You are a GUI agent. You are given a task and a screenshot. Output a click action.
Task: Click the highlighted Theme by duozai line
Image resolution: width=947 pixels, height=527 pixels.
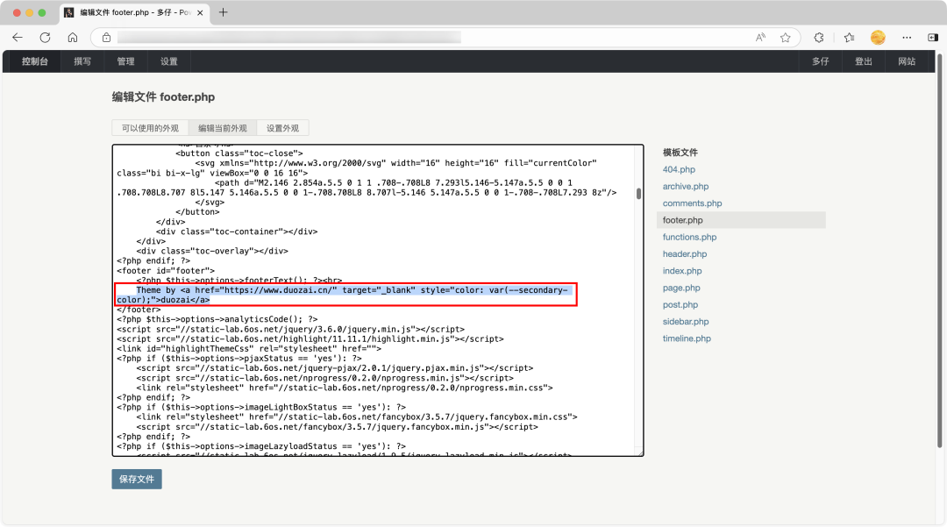pyautogui.click(x=343, y=295)
